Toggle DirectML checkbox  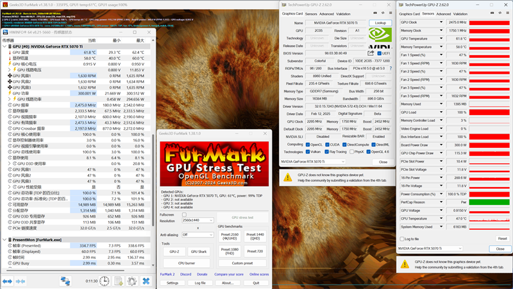tap(373, 144)
